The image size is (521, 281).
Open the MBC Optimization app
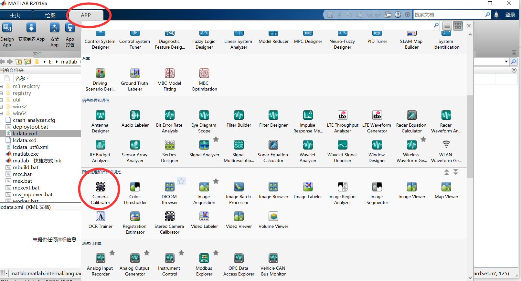click(204, 80)
